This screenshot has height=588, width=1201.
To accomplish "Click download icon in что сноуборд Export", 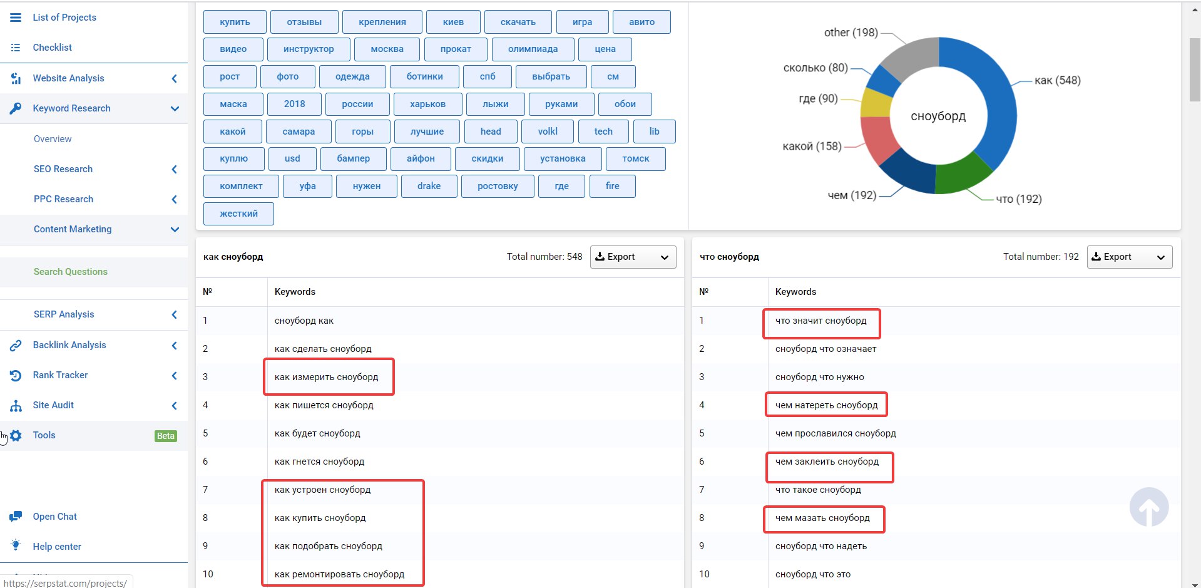I will (x=1096, y=257).
